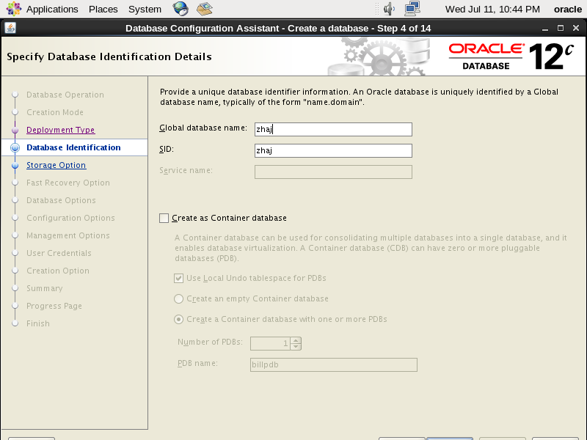Viewport: 587px width, 440px height.
Task: Click the Creation Mode step label
Action: (x=55, y=112)
